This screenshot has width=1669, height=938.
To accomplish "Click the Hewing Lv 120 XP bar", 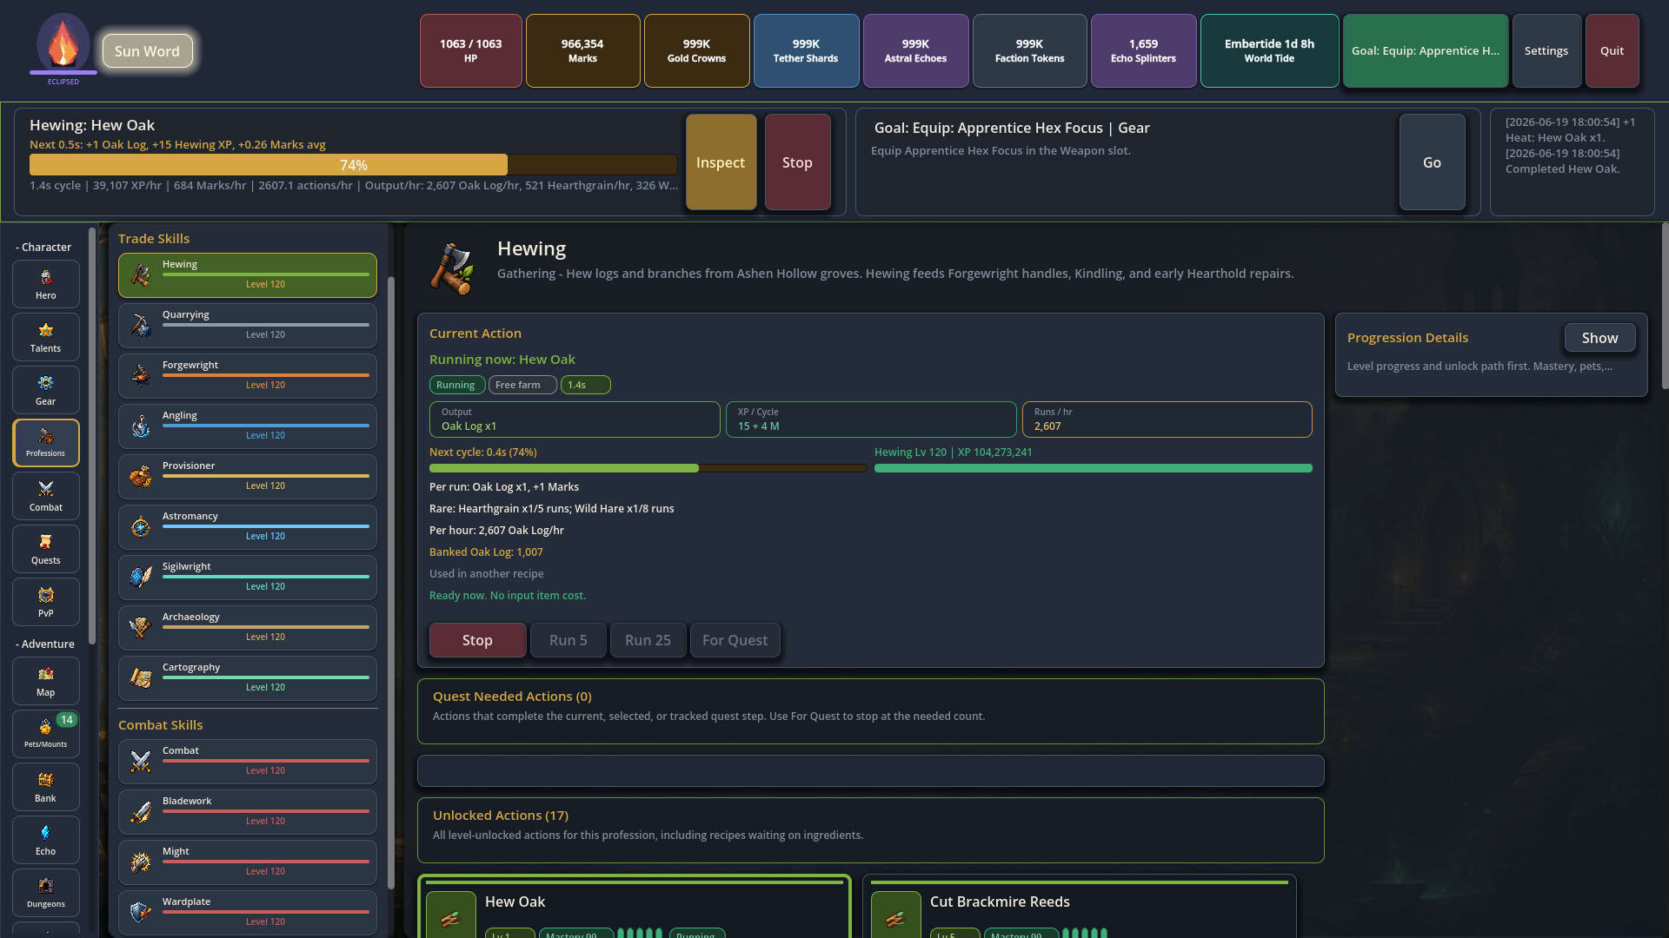I will coord(1093,468).
